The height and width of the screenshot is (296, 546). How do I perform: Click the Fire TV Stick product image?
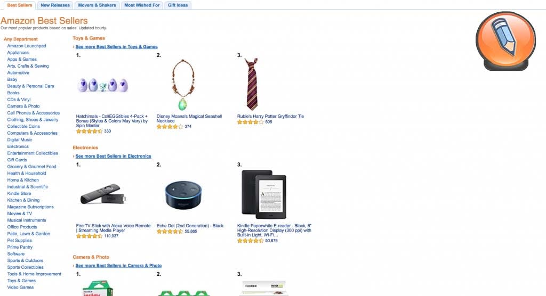103,194
